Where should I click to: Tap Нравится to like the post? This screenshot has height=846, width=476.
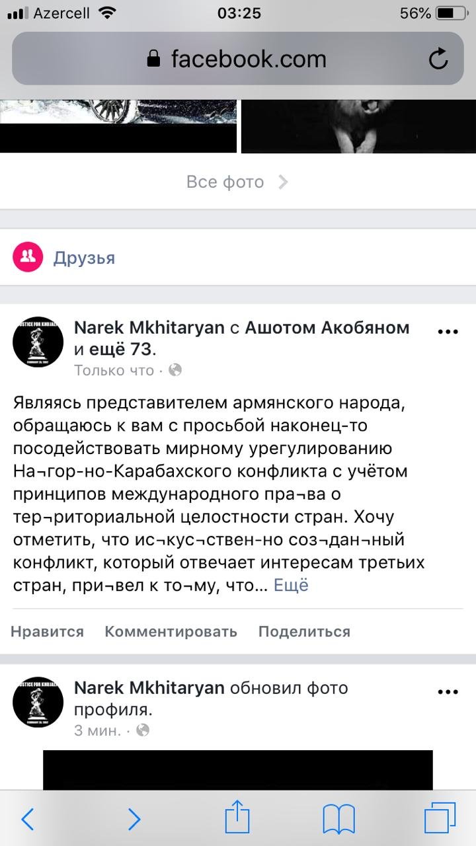pyautogui.click(x=47, y=632)
